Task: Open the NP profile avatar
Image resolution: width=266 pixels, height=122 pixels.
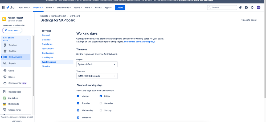Action: [258, 7]
